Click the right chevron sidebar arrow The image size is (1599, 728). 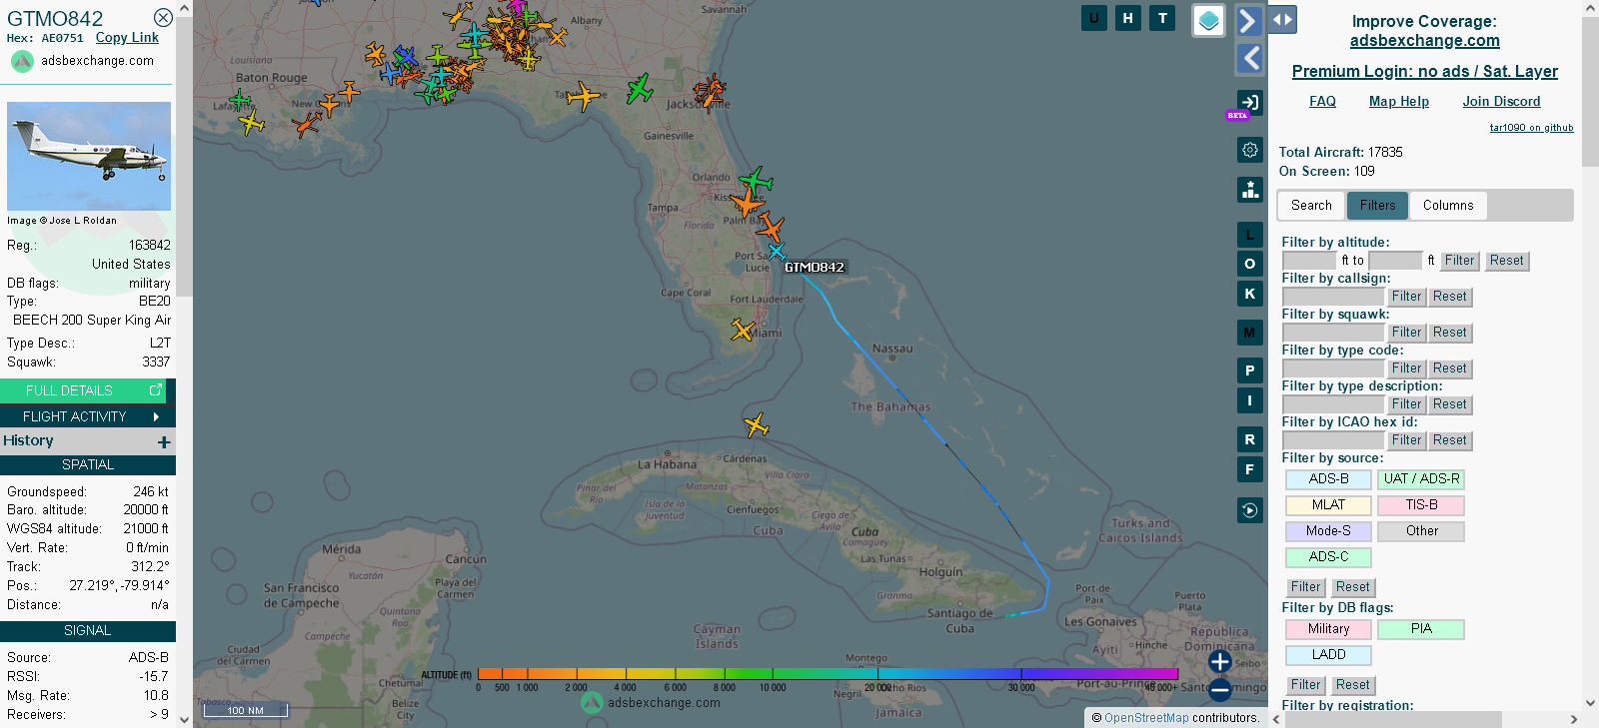click(x=1249, y=21)
